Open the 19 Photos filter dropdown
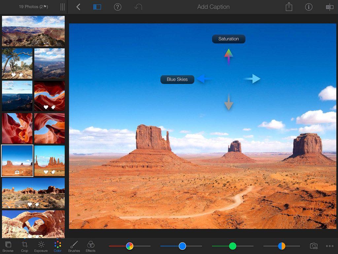Image resolution: width=338 pixels, height=254 pixels. 33,7
